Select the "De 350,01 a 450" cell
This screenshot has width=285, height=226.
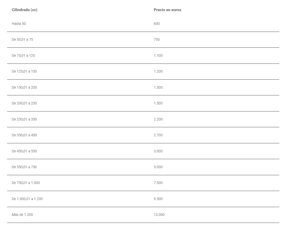tap(24, 135)
